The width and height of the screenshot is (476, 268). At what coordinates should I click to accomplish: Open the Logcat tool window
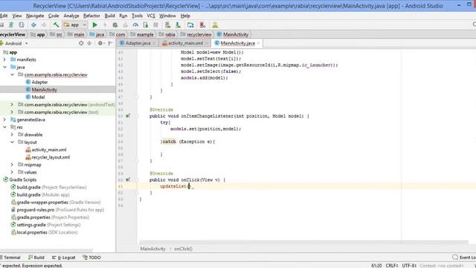click(x=63, y=258)
